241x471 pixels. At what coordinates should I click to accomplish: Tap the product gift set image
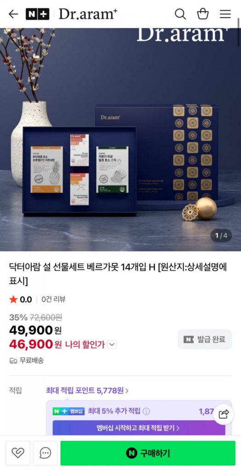pos(120,140)
